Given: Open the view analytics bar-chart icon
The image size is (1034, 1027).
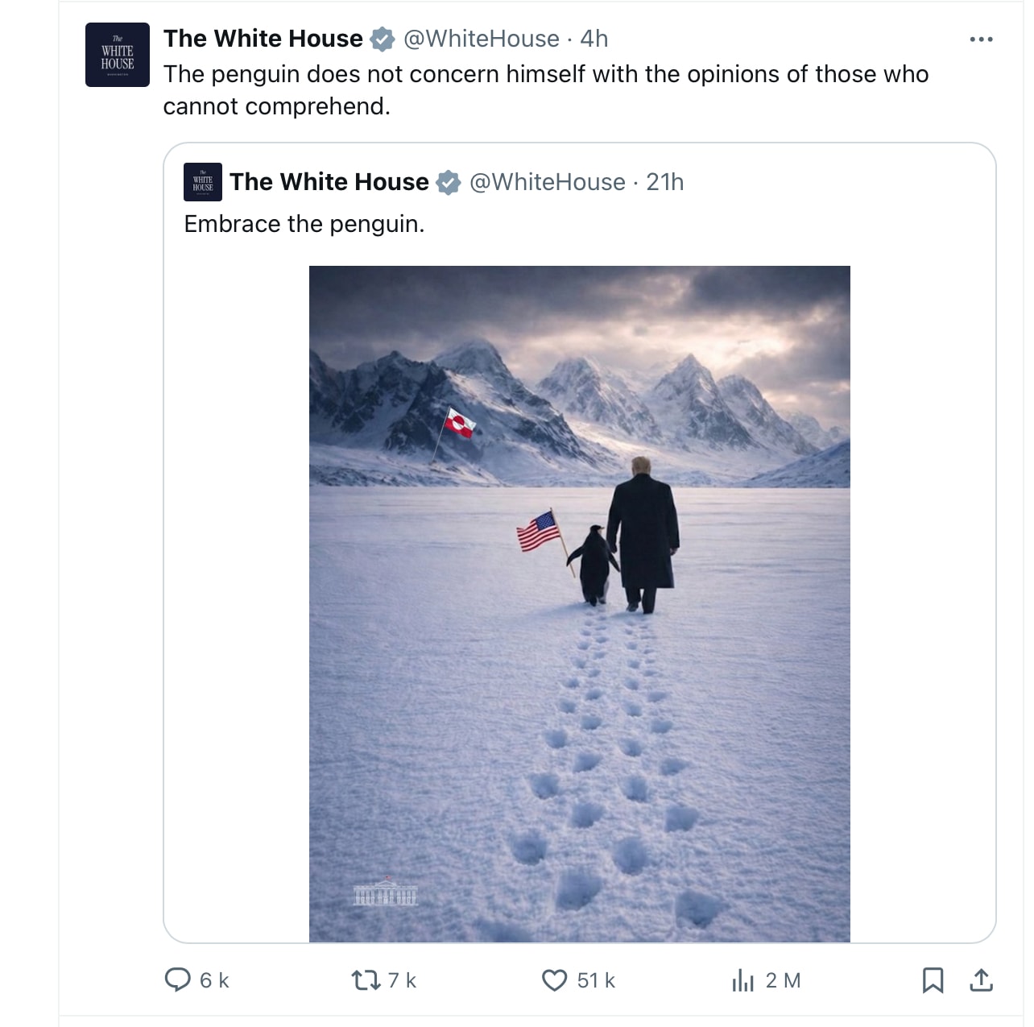Looking at the screenshot, I should click(742, 980).
